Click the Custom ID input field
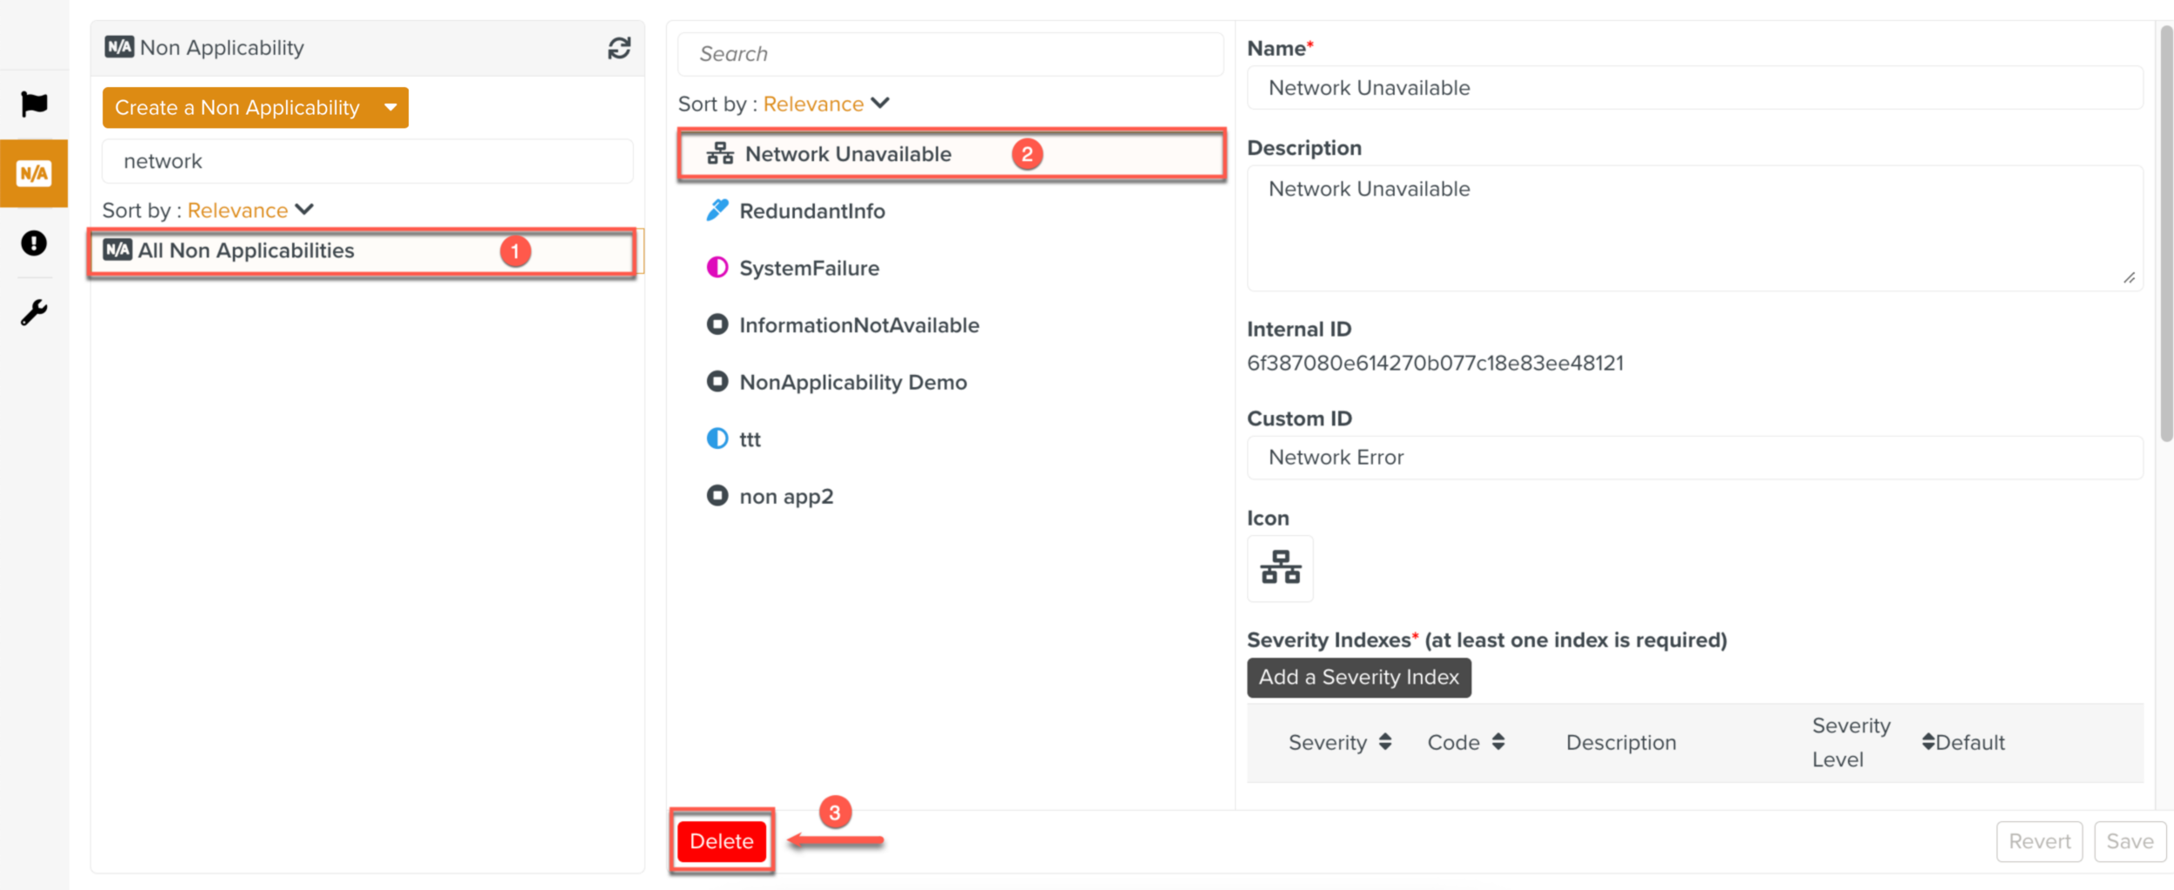2174x890 pixels. point(1694,458)
